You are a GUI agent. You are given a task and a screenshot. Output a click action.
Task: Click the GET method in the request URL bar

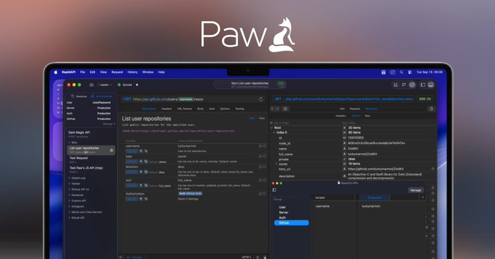pos(127,99)
